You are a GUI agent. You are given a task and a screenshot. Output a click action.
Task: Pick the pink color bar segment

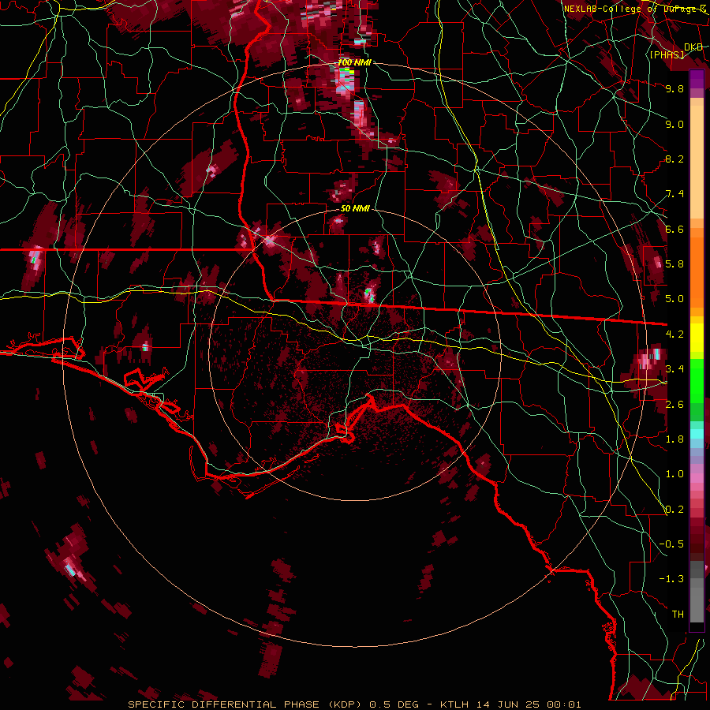pos(697,477)
